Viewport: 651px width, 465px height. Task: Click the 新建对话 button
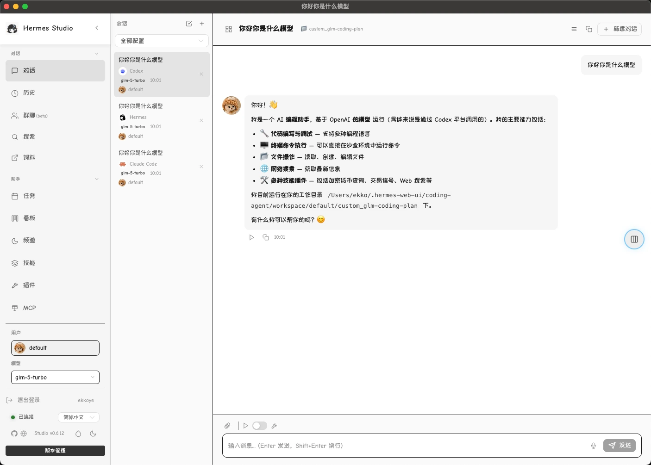(620, 29)
